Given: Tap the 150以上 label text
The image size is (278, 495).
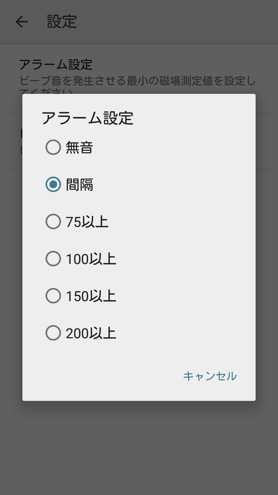Looking at the screenshot, I should coord(91,296).
